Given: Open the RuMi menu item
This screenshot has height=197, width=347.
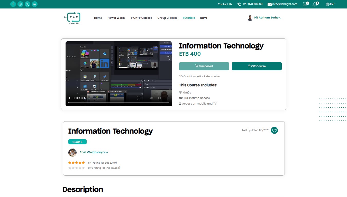Looking at the screenshot, I should pyautogui.click(x=204, y=18).
